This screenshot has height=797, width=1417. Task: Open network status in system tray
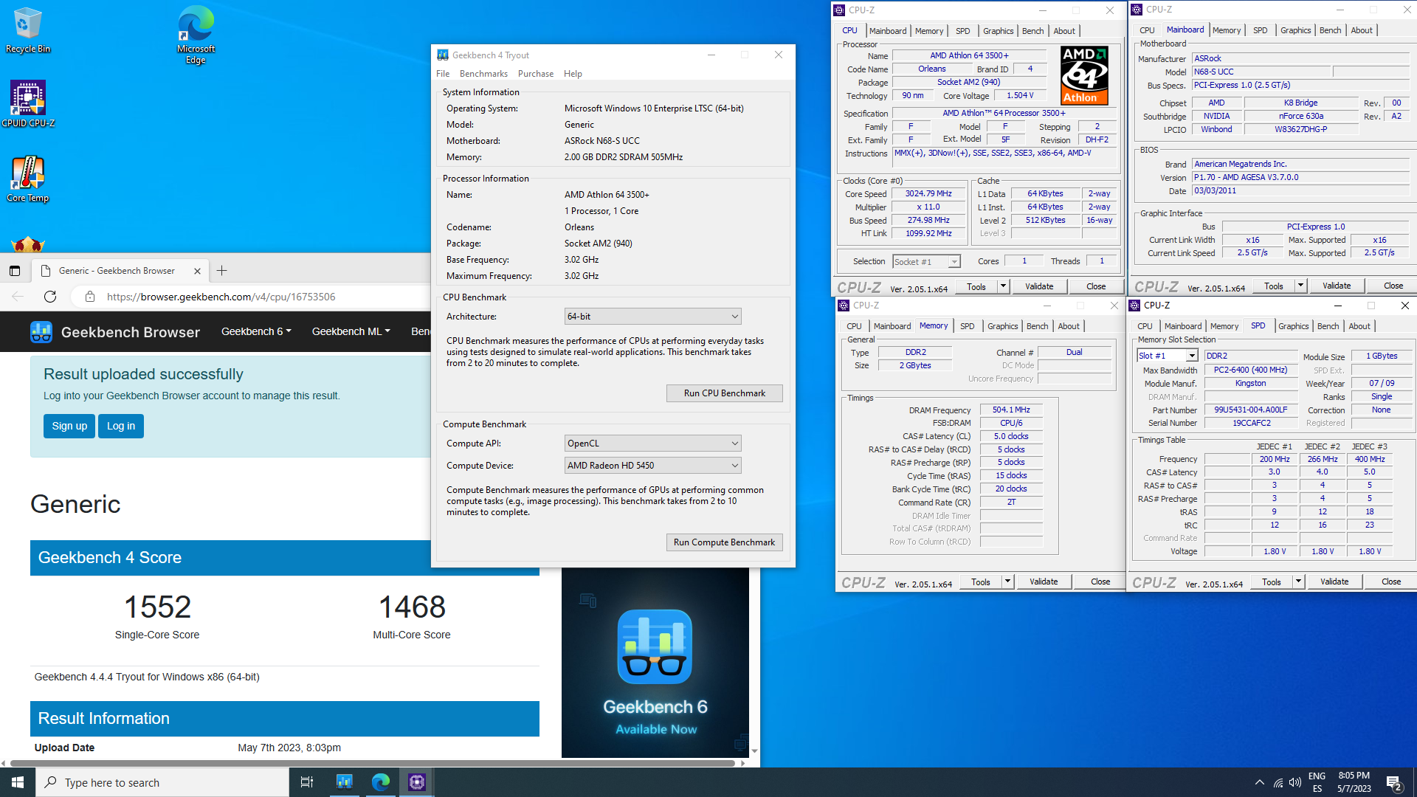(1278, 783)
